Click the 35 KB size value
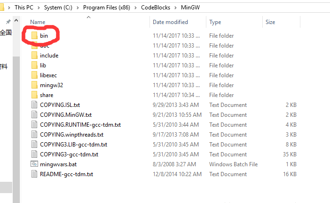Screen dimensions: 330x203 [x=290, y=154]
